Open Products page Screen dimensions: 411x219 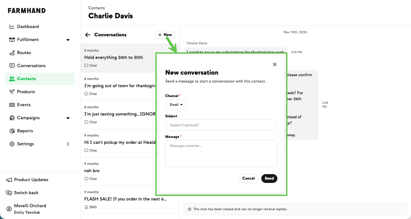click(x=40, y=92)
